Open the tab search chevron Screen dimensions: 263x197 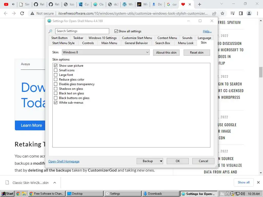tap(222, 4)
